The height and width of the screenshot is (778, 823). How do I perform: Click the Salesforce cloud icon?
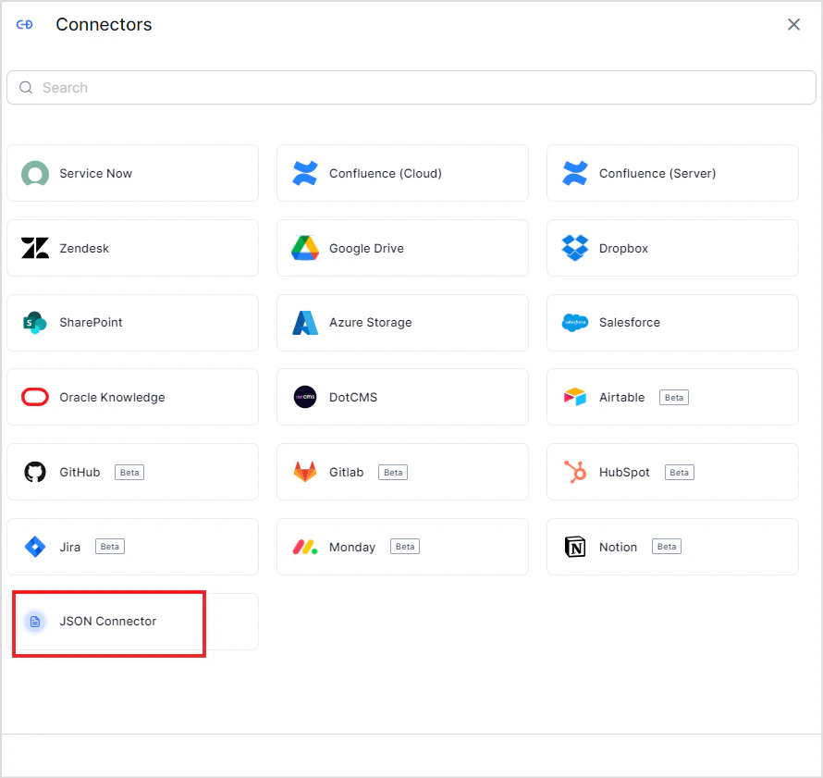(x=575, y=322)
